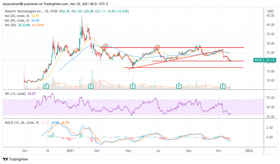Click the rising red trendline
The height and width of the screenshot is (164, 280).
coord(175,59)
